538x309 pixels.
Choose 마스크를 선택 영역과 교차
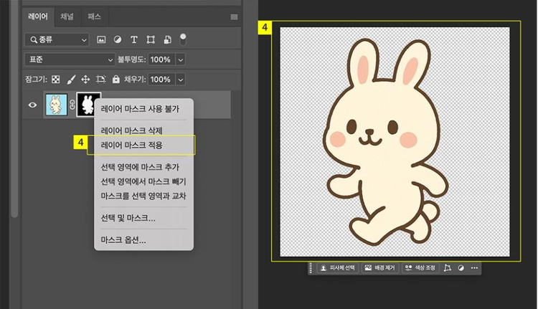[143, 196]
